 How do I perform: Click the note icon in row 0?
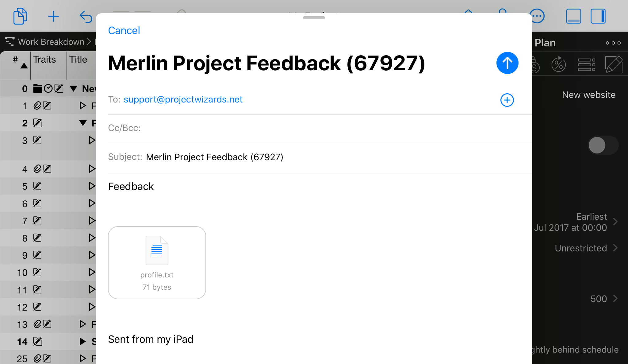click(x=59, y=88)
